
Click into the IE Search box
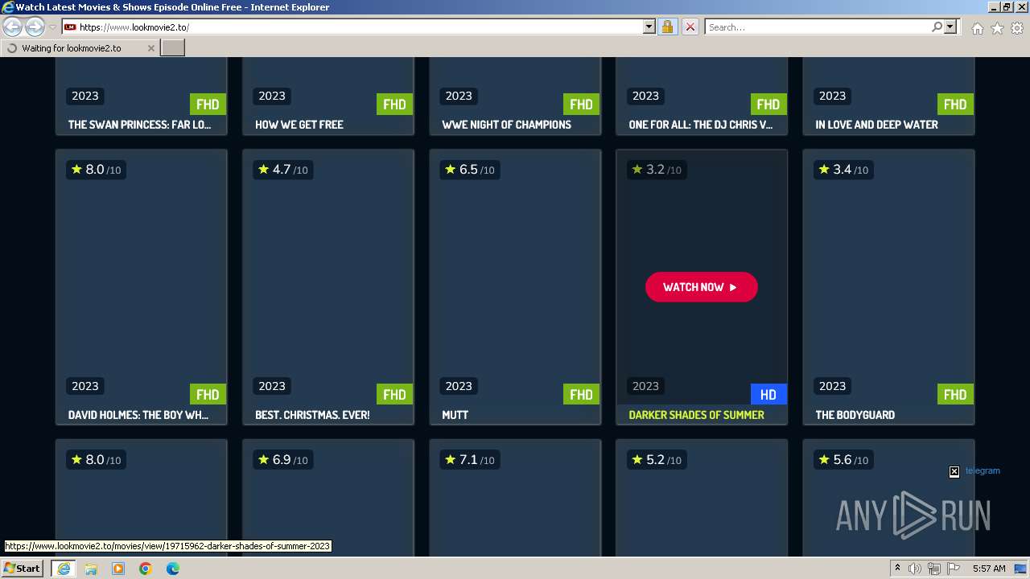pos(818,27)
